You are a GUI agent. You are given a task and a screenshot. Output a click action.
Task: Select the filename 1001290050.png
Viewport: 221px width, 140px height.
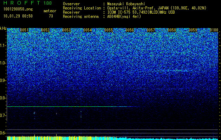click(18, 9)
